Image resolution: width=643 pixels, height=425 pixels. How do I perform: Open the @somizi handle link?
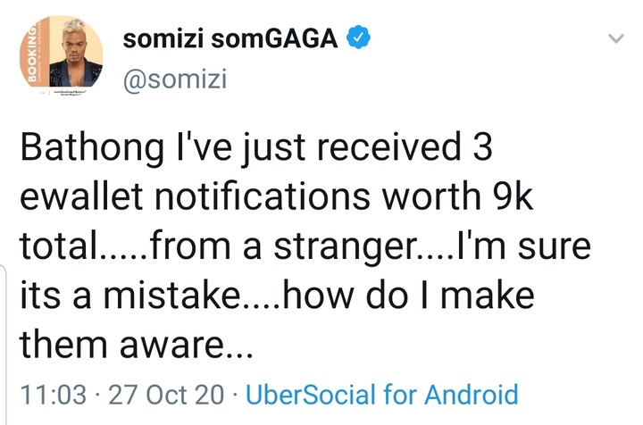point(175,79)
